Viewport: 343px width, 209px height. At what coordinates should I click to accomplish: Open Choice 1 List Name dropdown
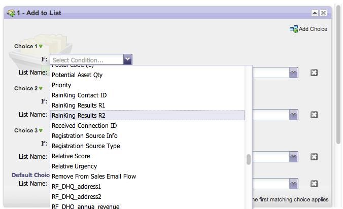click(x=293, y=73)
